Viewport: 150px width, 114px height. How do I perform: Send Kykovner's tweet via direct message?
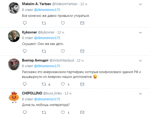click(82, 51)
